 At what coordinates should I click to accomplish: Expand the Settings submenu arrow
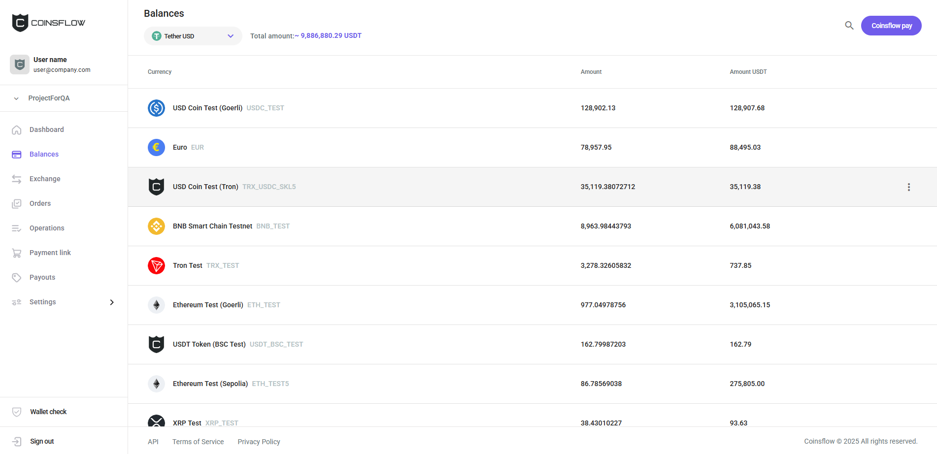click(112, 302)
